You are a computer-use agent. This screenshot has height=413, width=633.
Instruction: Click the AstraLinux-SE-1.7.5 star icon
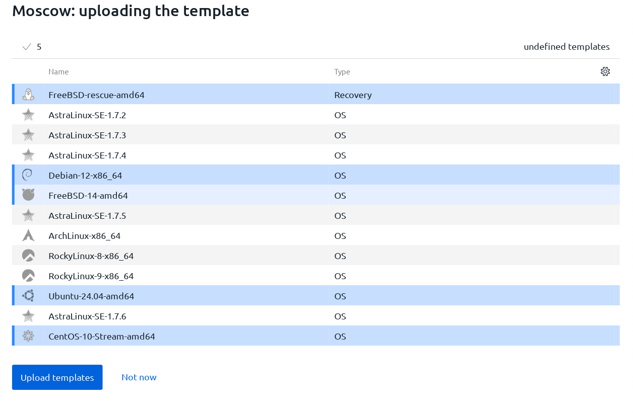[28, 215]
